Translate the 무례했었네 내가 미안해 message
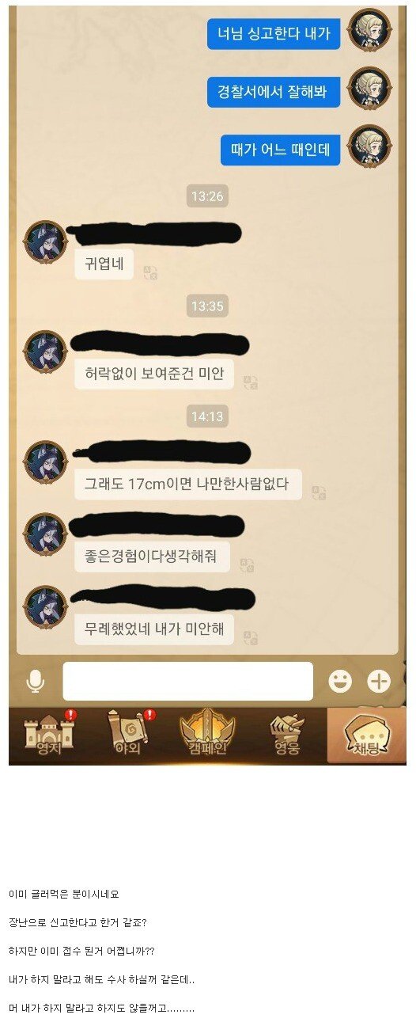The image size is (416, 1026). pos(251,637)
